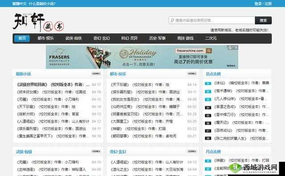Click the 最新小说 section heading

[x=24, y=74]
